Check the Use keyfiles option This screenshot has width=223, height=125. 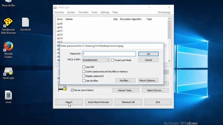pos(84,81)
